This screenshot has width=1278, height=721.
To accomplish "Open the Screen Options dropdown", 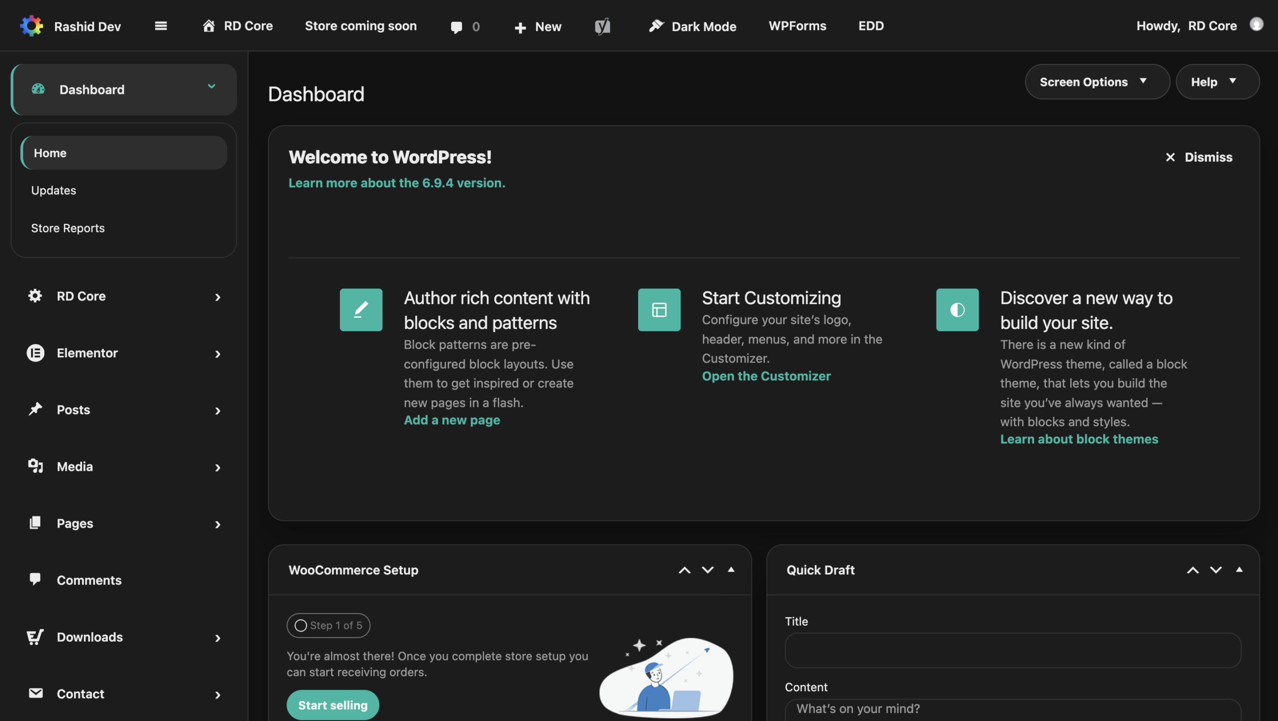I will (1096, 82).
